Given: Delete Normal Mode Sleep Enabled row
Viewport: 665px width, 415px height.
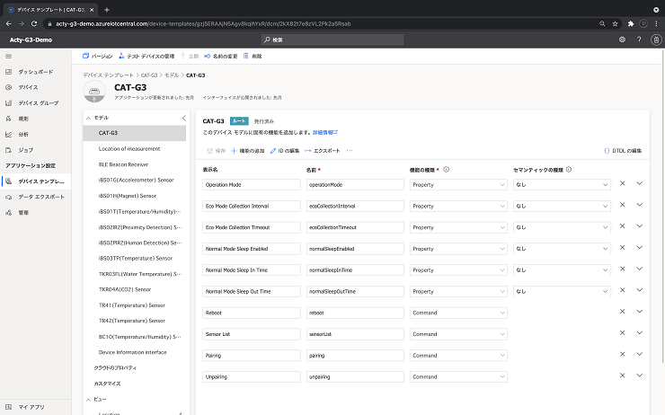Looking at the screenshot, I should pyautogui.click(x=622, y=248).
